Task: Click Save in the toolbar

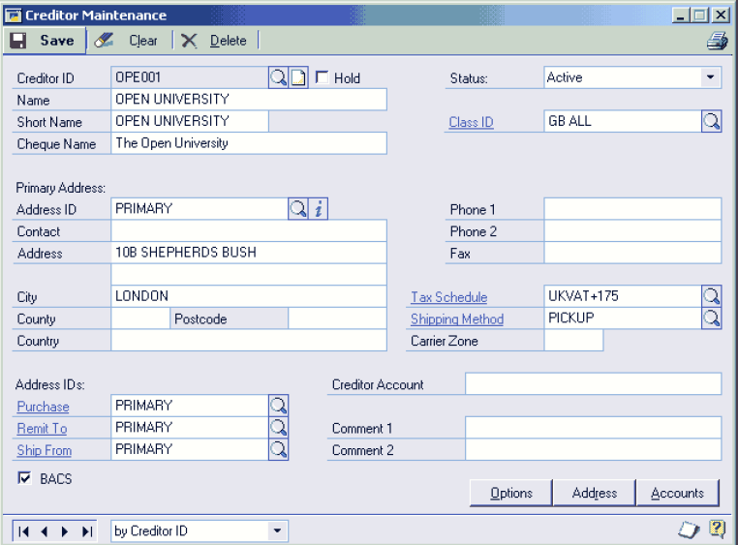Action: tap(46, 41)
